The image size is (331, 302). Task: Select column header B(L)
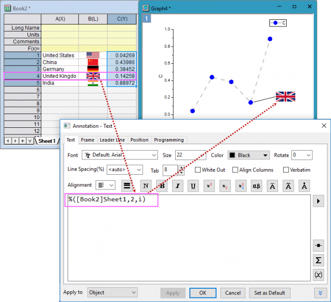click(93, 19)
